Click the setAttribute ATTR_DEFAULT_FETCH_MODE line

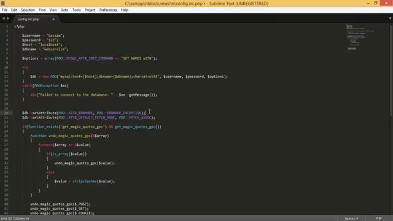(88, 117)
